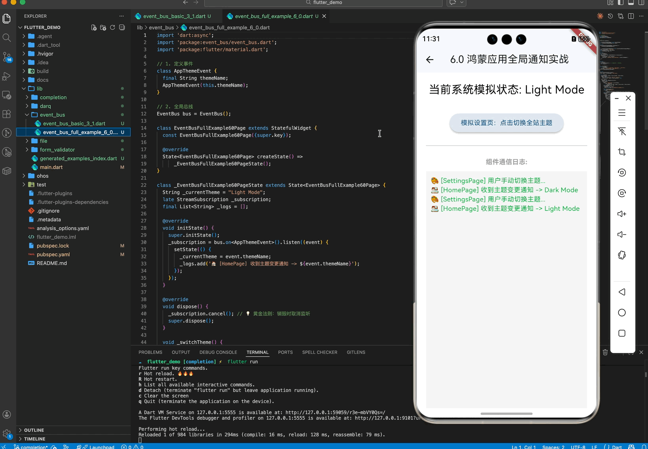Click emulator crop screenshot icon
This screenshot has height=449, width=648.
[x=622, y=152]
